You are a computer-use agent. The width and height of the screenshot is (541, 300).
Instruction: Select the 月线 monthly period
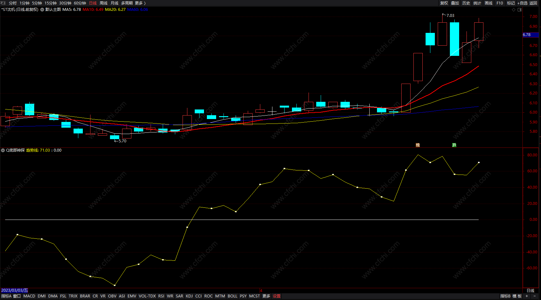(x=114, y=3)
